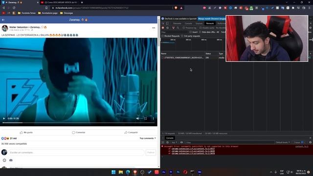Click the bookmark page icon

pos(46,8)
